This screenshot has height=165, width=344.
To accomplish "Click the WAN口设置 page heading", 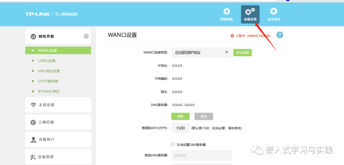I will [x=122, y=35].
